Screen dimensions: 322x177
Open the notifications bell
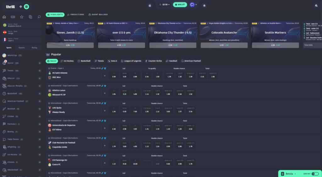point(204,6)
